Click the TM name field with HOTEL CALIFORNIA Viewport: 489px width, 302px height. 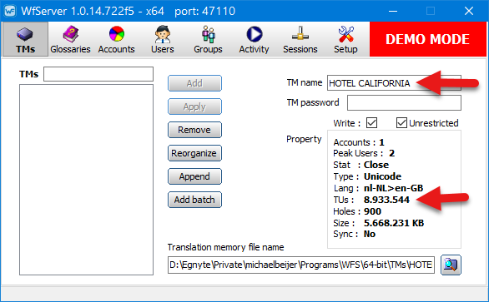pyautogui.click(x=394, y=83)
